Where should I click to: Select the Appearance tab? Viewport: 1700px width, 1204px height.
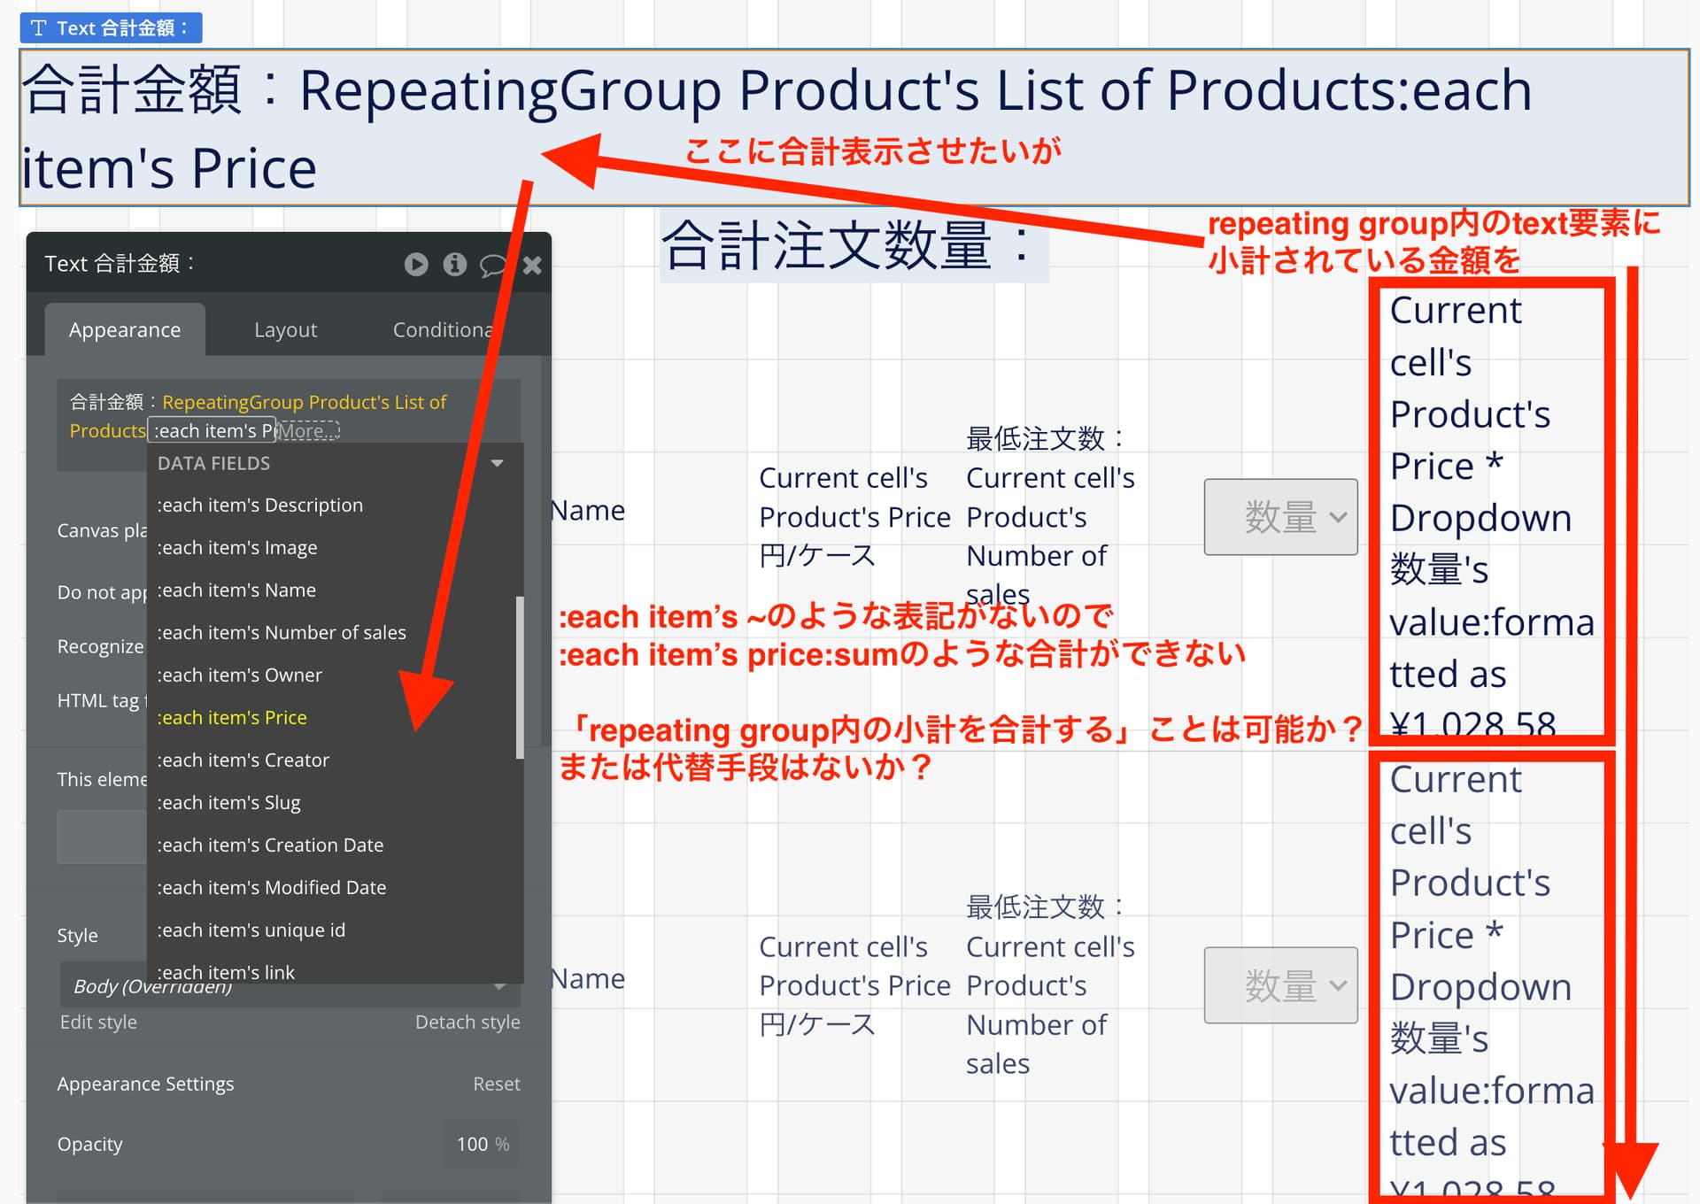click(125, 330)
